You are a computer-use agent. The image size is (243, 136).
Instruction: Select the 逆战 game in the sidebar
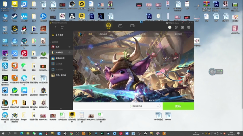point(61,47)
